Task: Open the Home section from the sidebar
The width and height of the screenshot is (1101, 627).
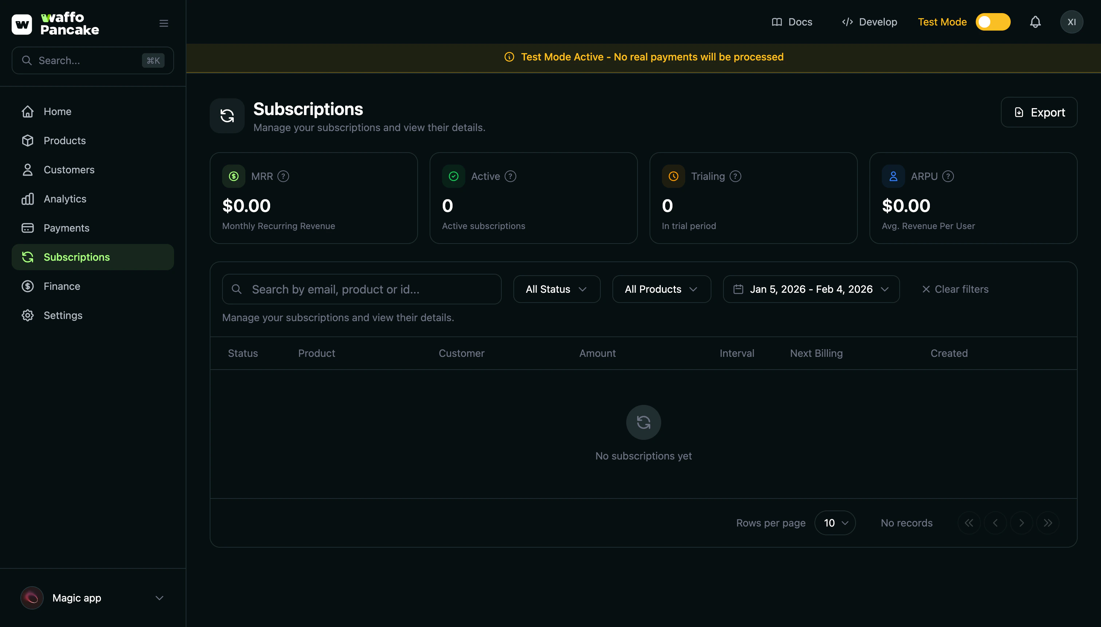Action: (x=57, y=111)
